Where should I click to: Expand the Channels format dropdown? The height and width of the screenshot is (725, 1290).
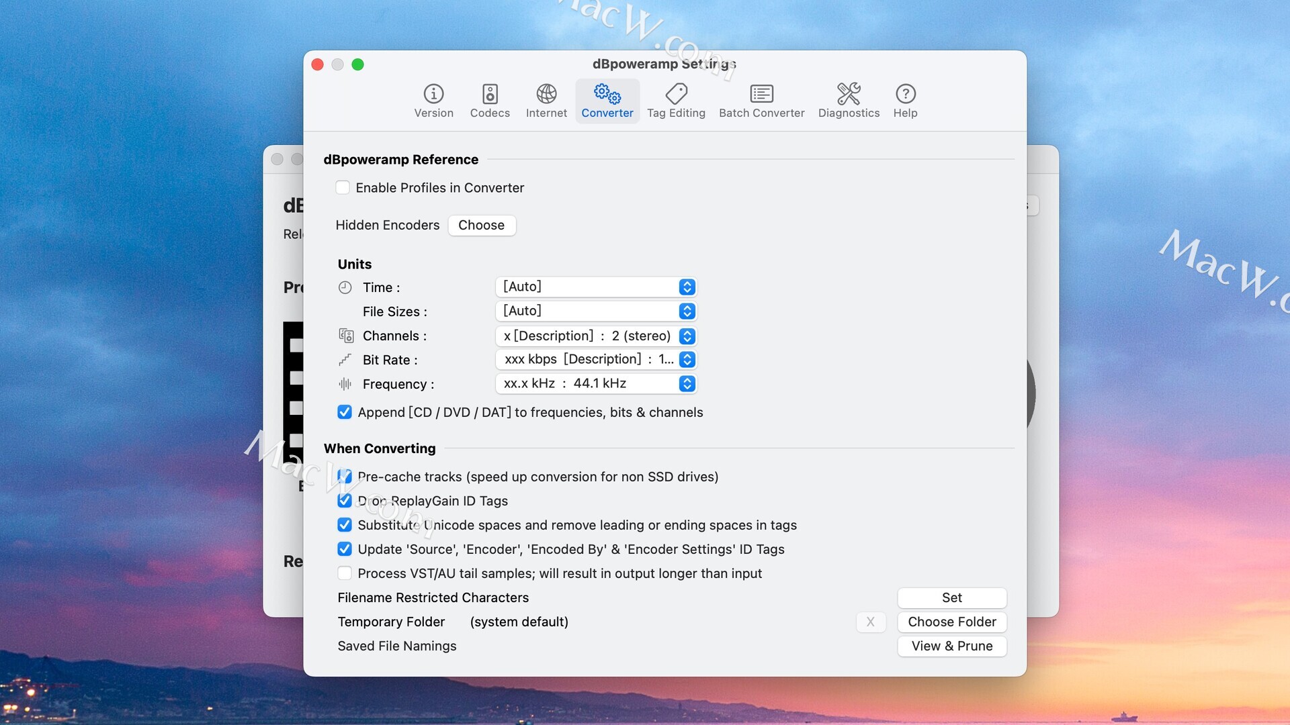coord(596,336)
